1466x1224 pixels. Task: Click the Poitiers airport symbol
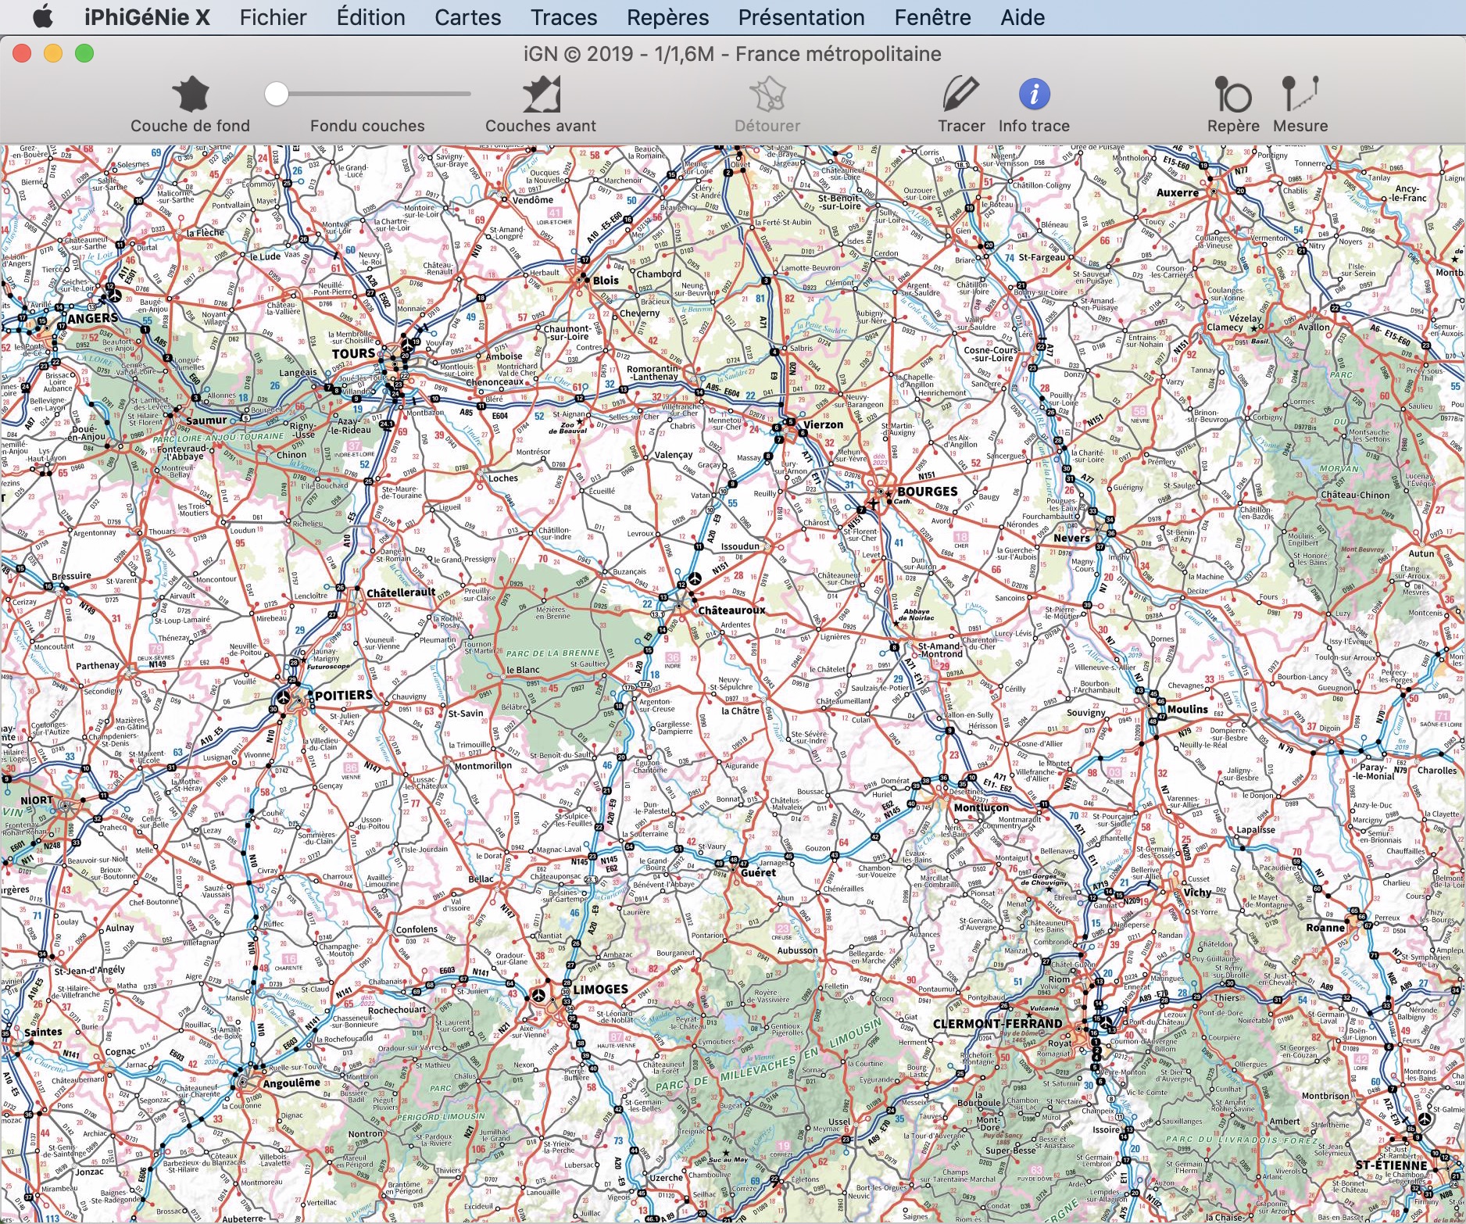click(x=283, y=696)
